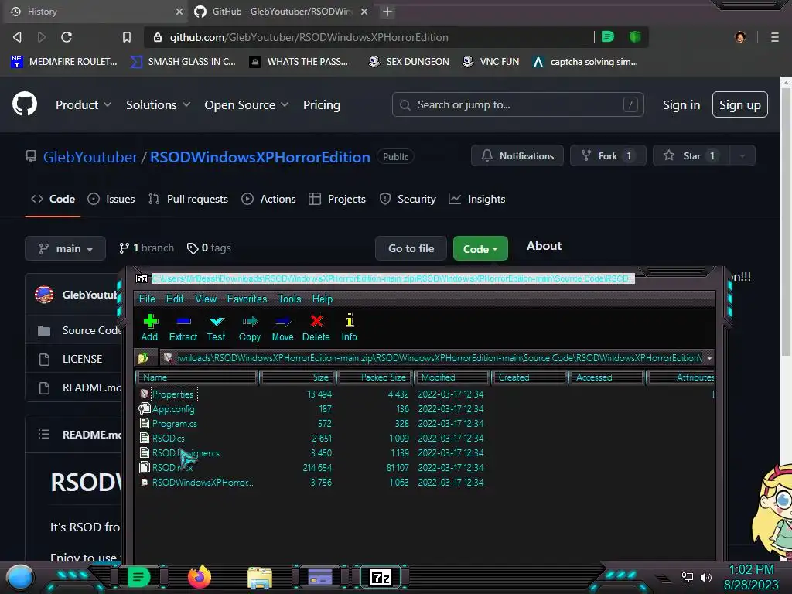Open the main branch dropdown

pos(65,248)
